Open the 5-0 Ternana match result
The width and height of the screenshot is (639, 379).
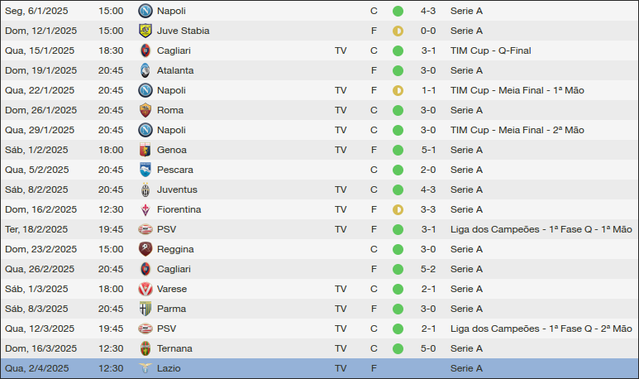(428, 348)
